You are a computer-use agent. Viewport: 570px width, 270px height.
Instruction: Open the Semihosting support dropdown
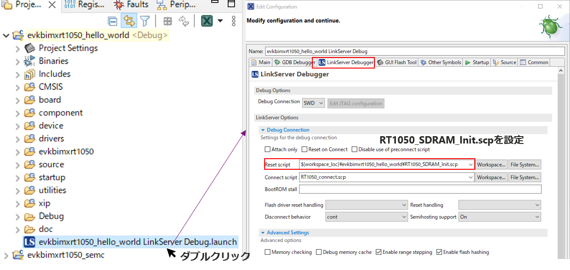[500, 217]
